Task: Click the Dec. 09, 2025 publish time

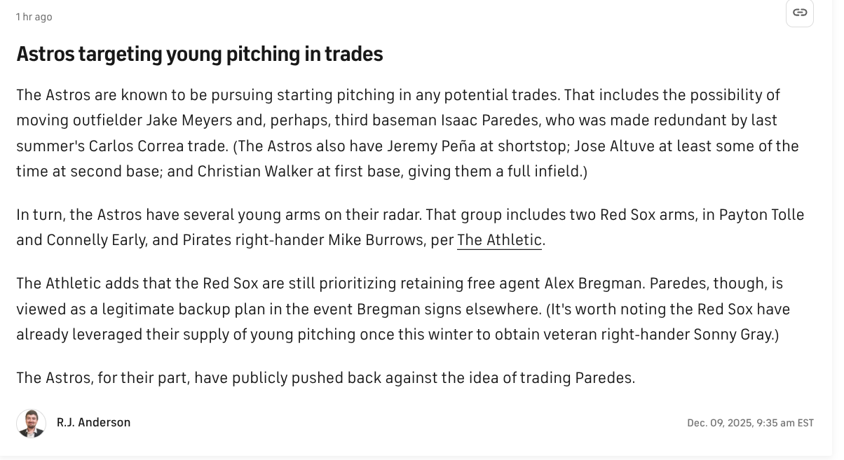Action: pyautogui.click(x=750, y=423)
